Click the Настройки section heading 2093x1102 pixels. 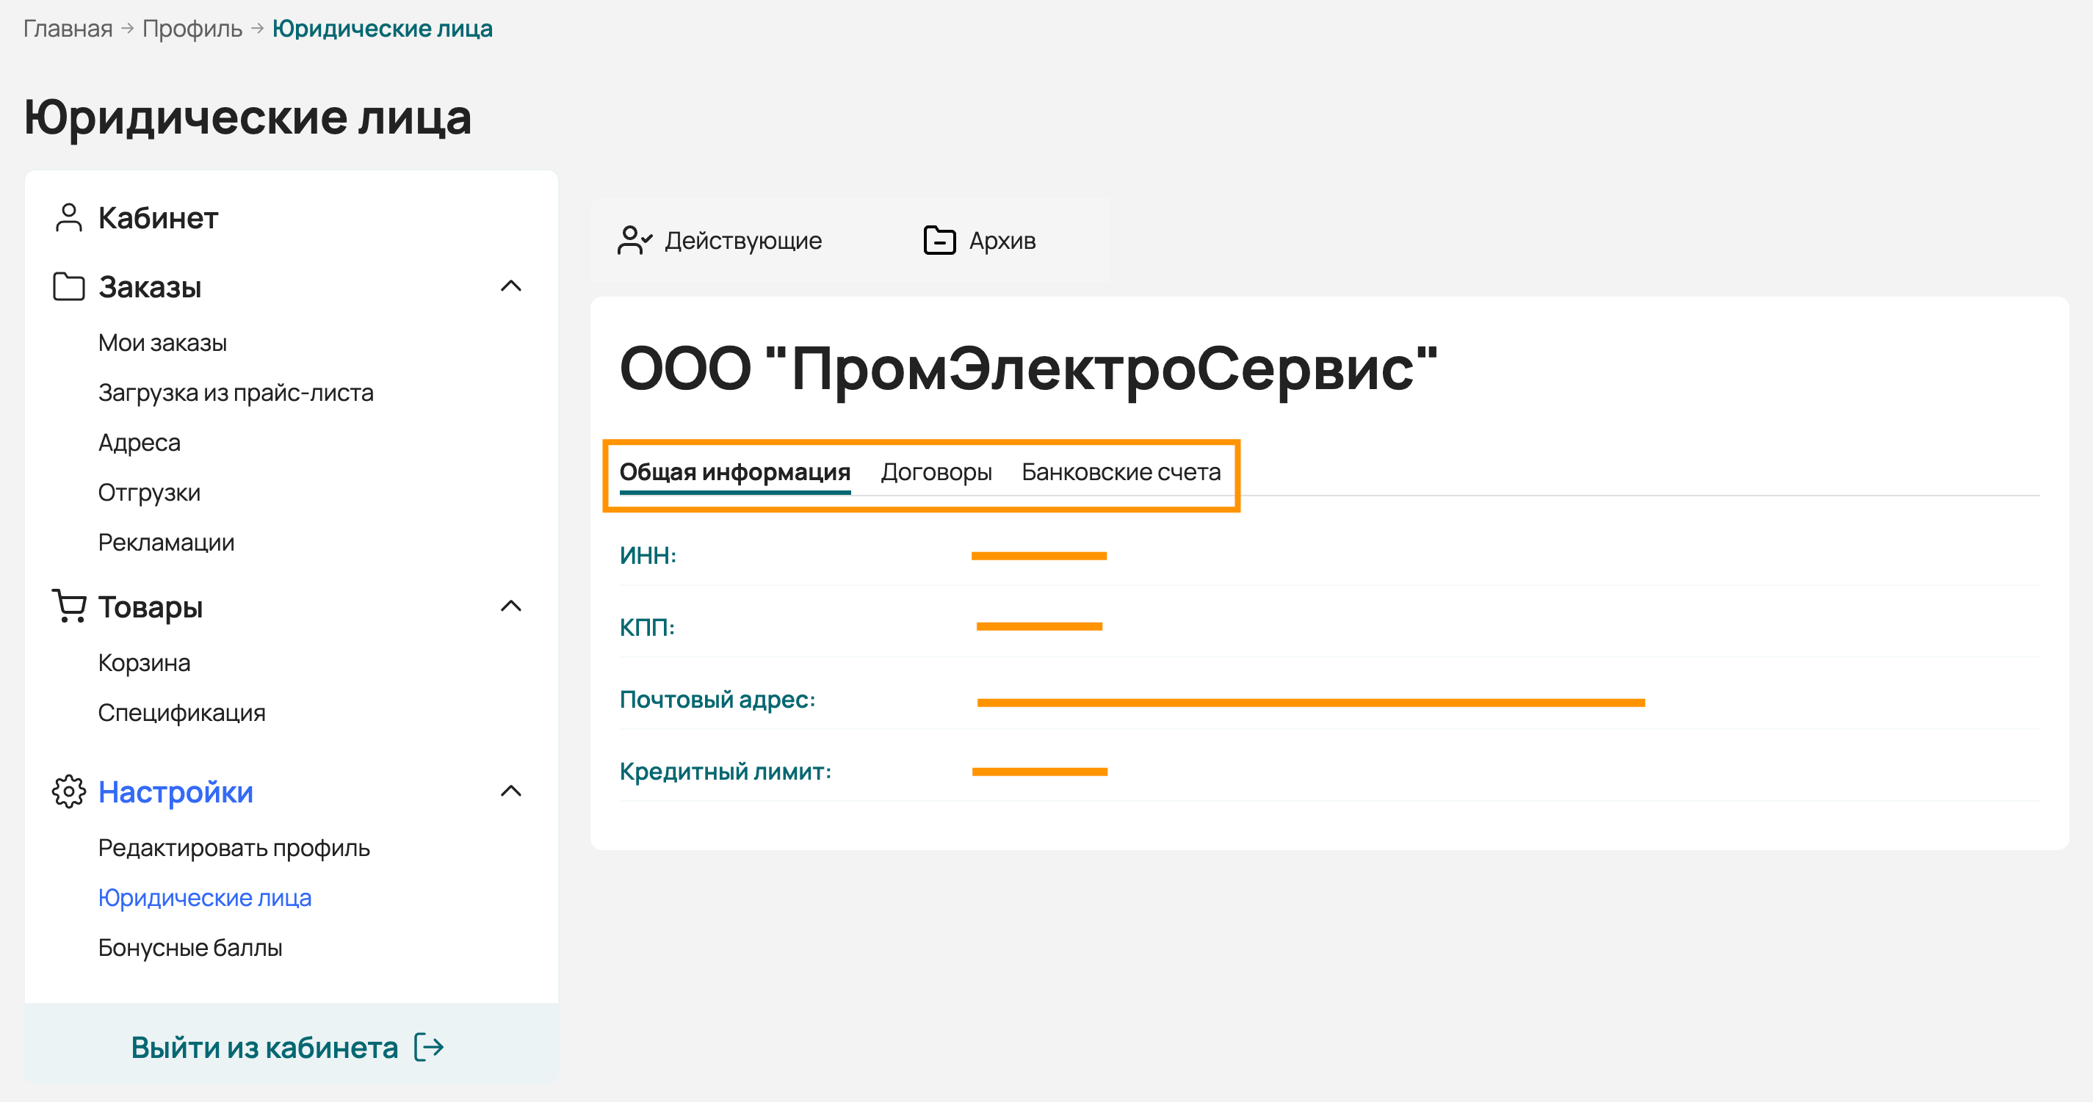coord(176,791)
